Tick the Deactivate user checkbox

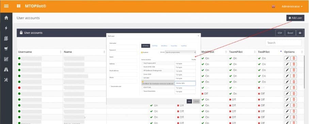click(x=110, y=86)
